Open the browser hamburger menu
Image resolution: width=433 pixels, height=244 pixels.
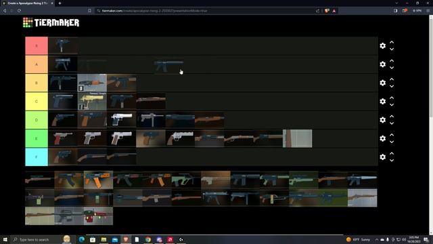point(428,11)
